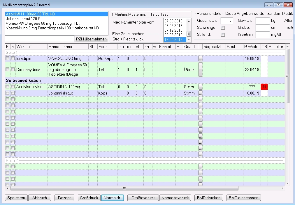
Task: Click the BMP einscannen button
Action: tap(243, 198)
